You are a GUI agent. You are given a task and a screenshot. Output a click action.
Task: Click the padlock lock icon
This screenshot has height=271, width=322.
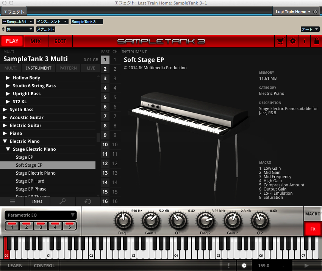click(316, 41)
